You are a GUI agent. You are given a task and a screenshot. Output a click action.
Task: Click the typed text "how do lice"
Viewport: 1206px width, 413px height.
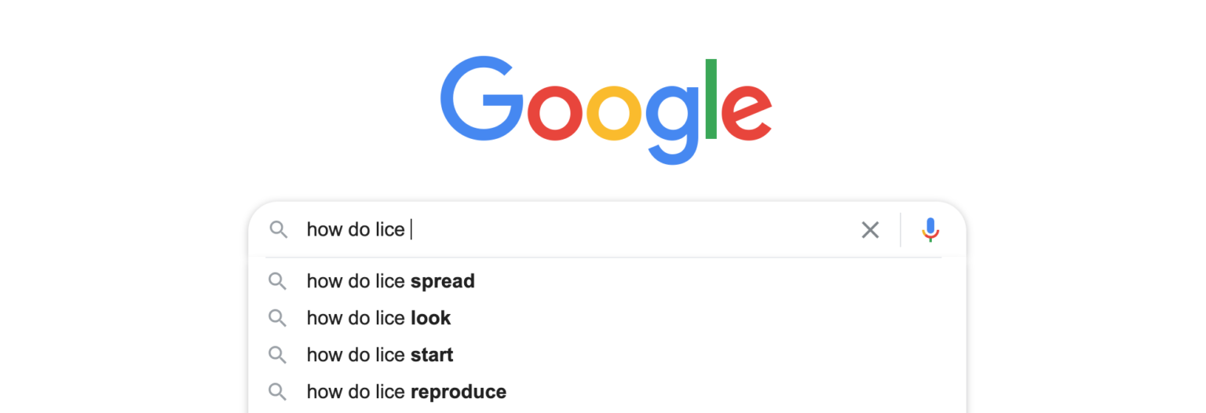tap(355, 229)
